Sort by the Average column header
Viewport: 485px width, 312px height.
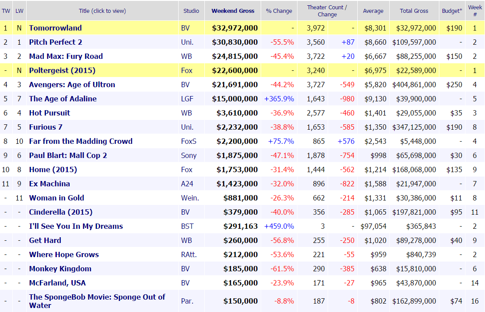(373, 11)
